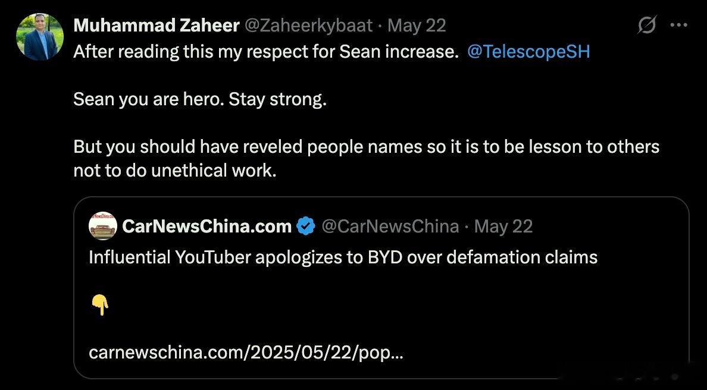Image resolution: width=707 pixels, height=390 pixels.
Task: Click the CarNewsChina.com avatar logo
Action: [102, 226]
